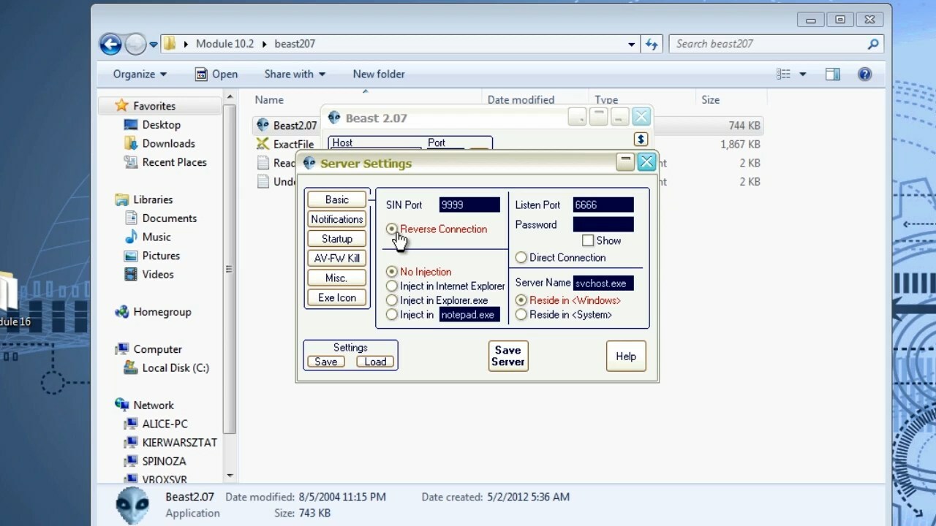Click the Save Server button
Viewport: 936px width, 526px height.
point(508,357)
